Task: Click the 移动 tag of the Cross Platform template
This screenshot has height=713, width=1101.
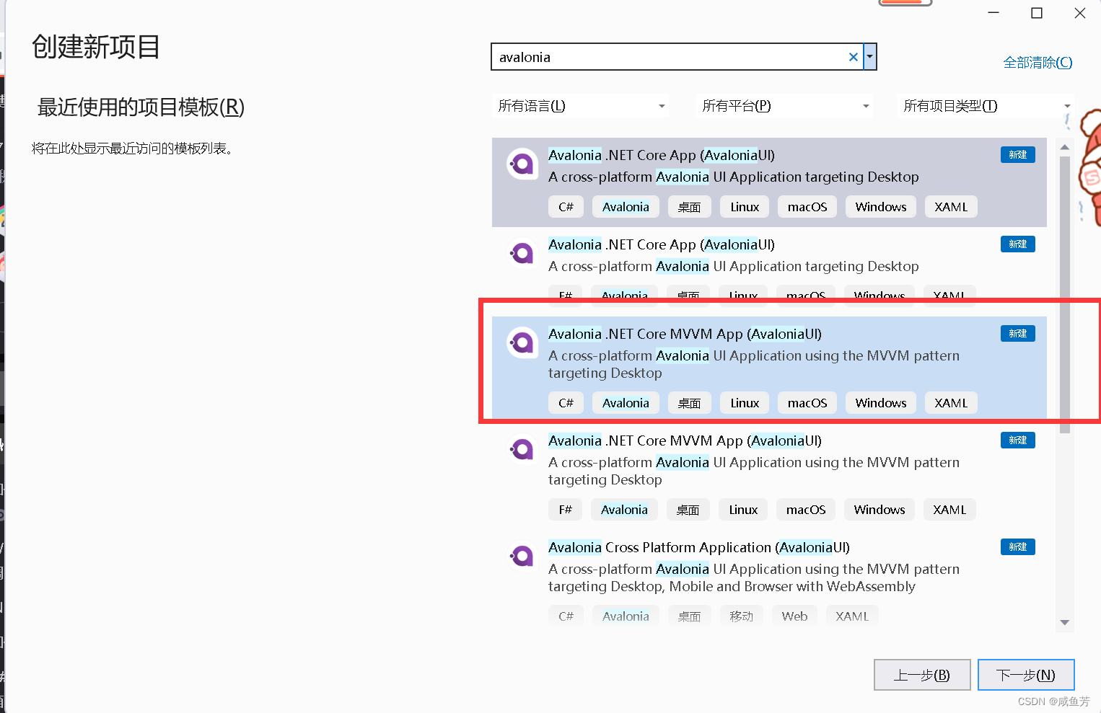Action: tap(741, 616)
